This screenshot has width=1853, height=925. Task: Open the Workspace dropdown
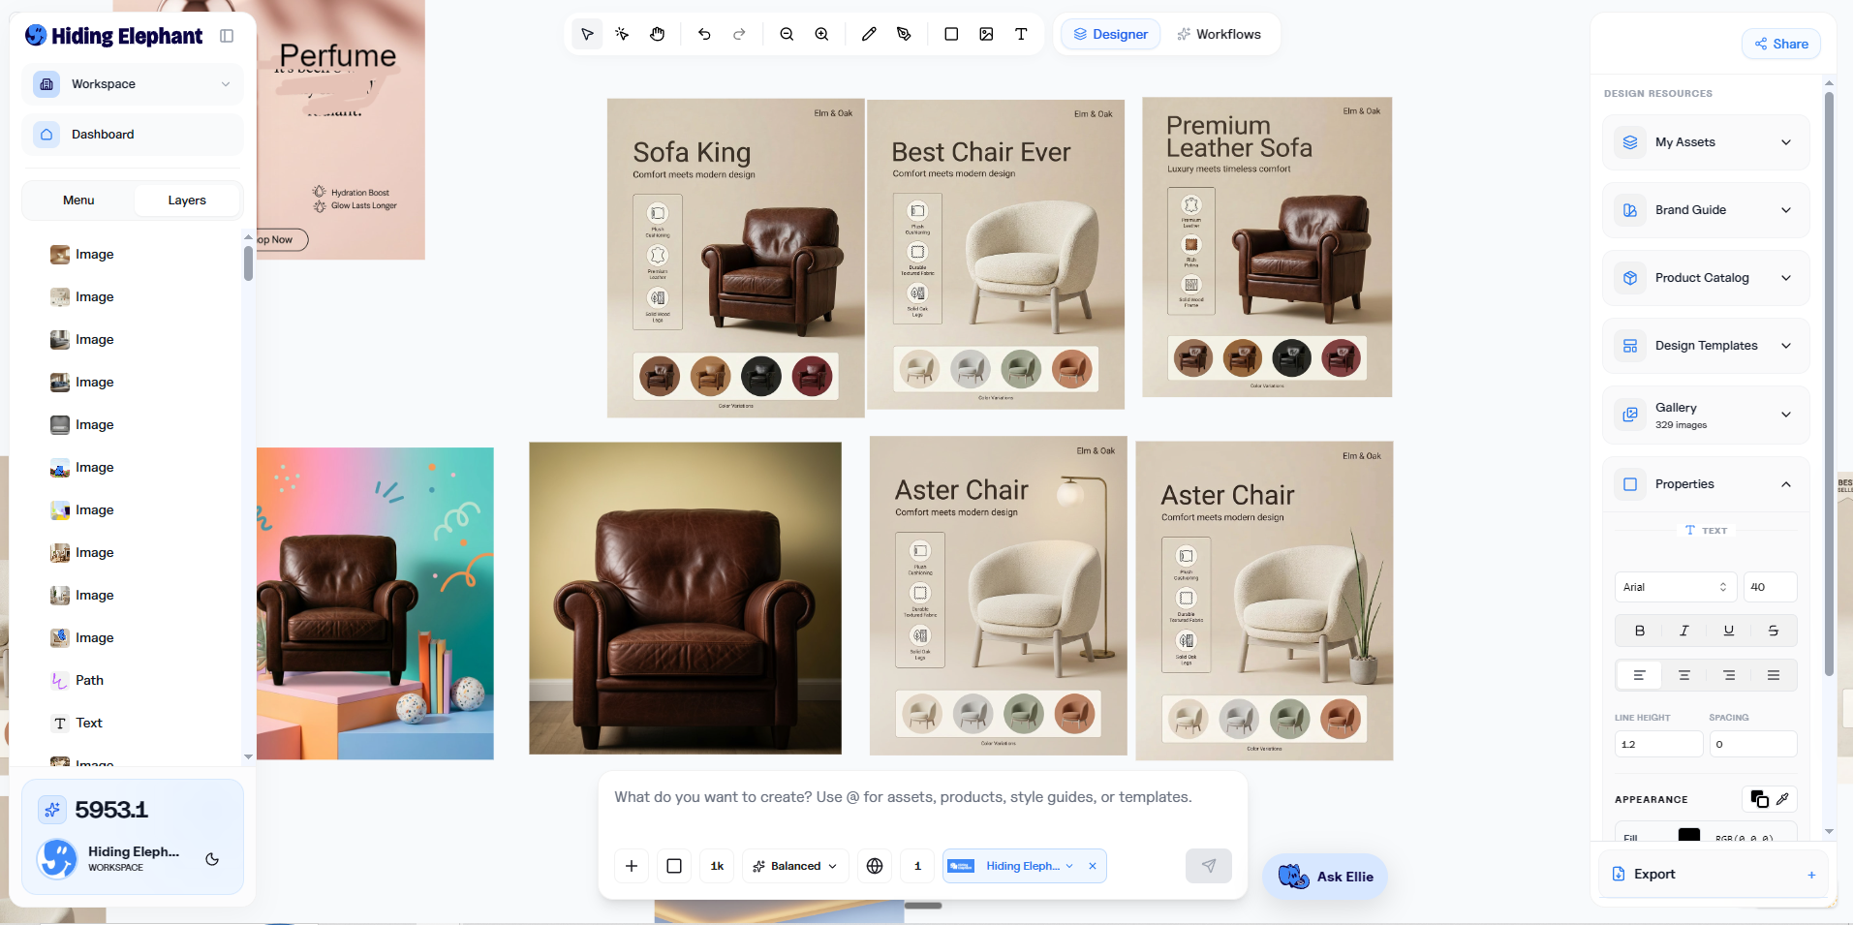point(133,84)
